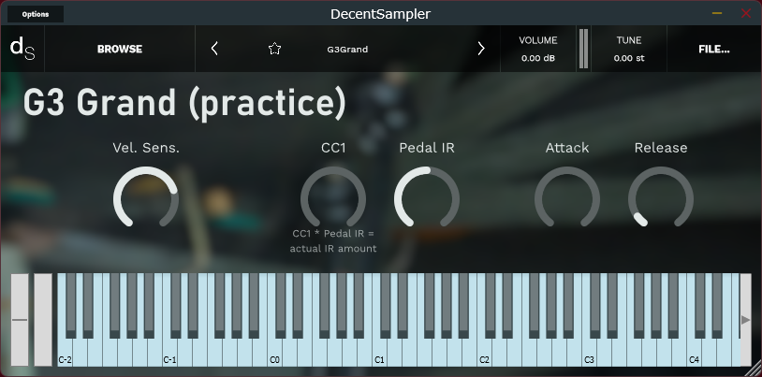The image size is (762, 377).
Task: Click the VOLUME 0.00 dB control
Action: [538, 49]
